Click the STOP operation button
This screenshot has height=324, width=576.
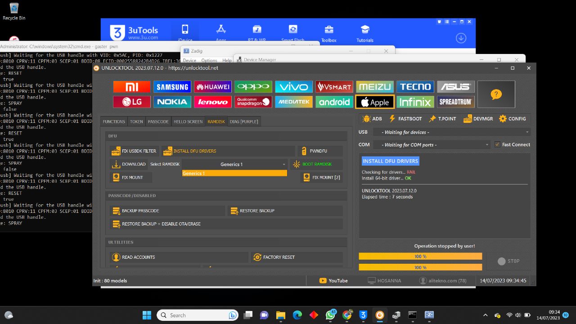coord(508,261)
